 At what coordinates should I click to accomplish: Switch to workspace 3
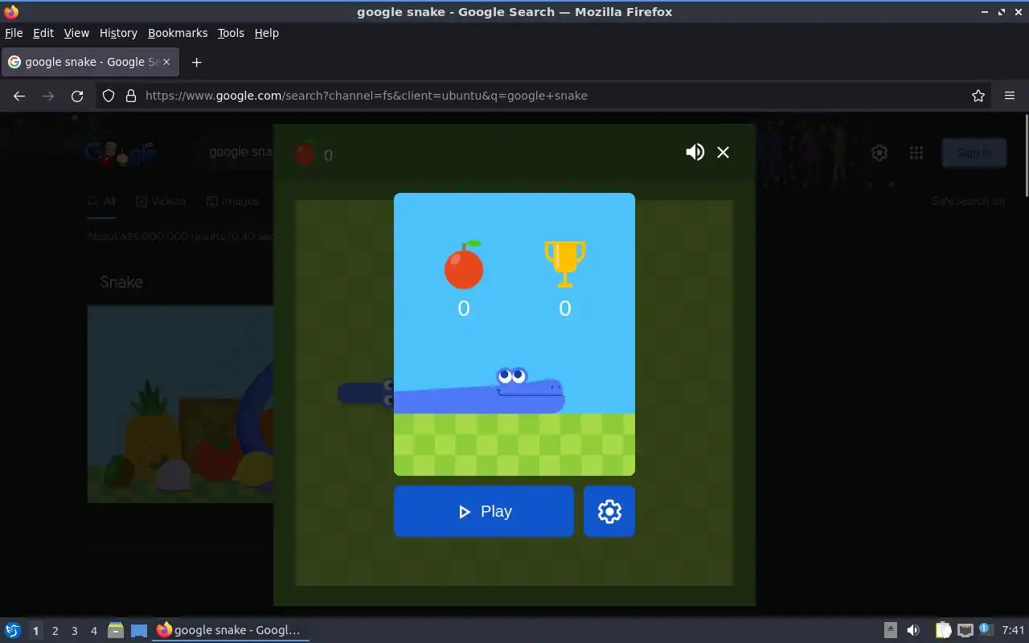click(x=74, y=631)
